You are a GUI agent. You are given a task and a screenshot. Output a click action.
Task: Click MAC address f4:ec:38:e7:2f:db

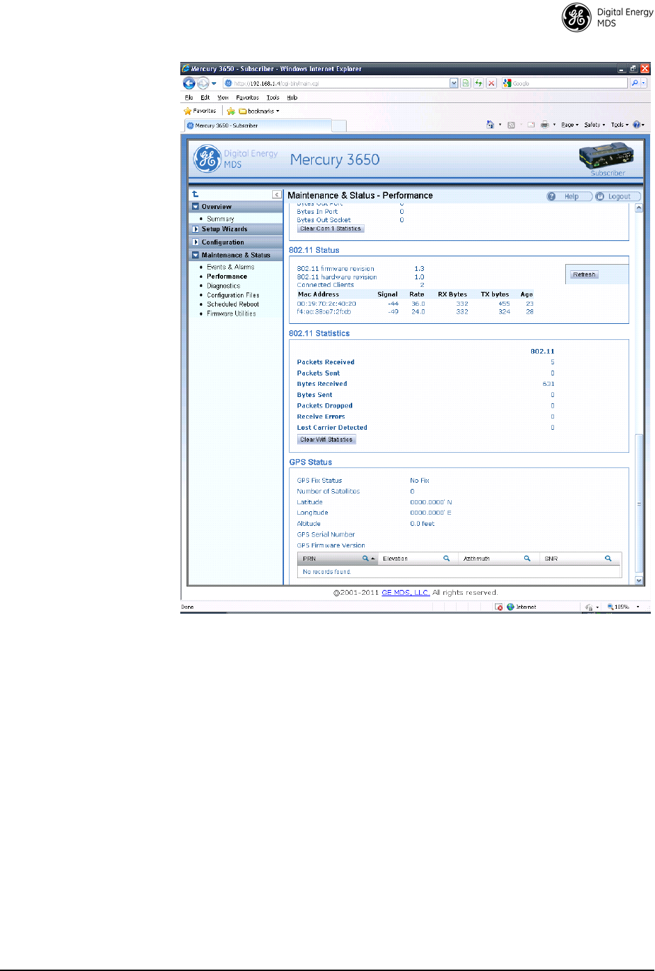click(324, 312)
